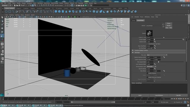This screenshot has width=190, height=107.
Task: Create a NURBS square from the shelf
Action: pos(10,12)
